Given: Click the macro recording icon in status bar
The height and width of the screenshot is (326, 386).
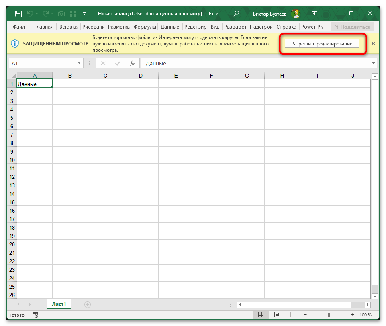Looking at the screenshot, I should 35,315.
